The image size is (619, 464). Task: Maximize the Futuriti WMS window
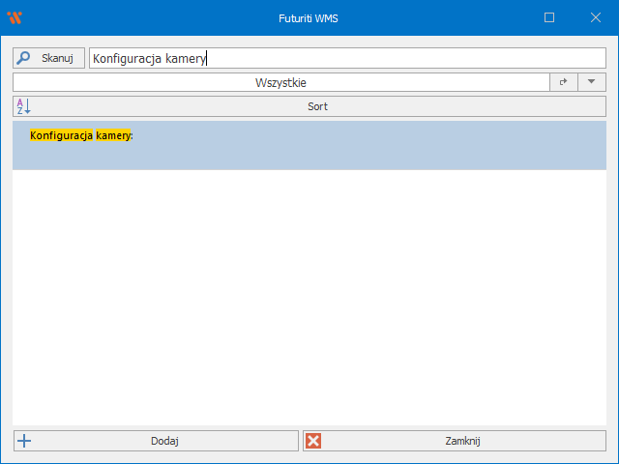549,17
